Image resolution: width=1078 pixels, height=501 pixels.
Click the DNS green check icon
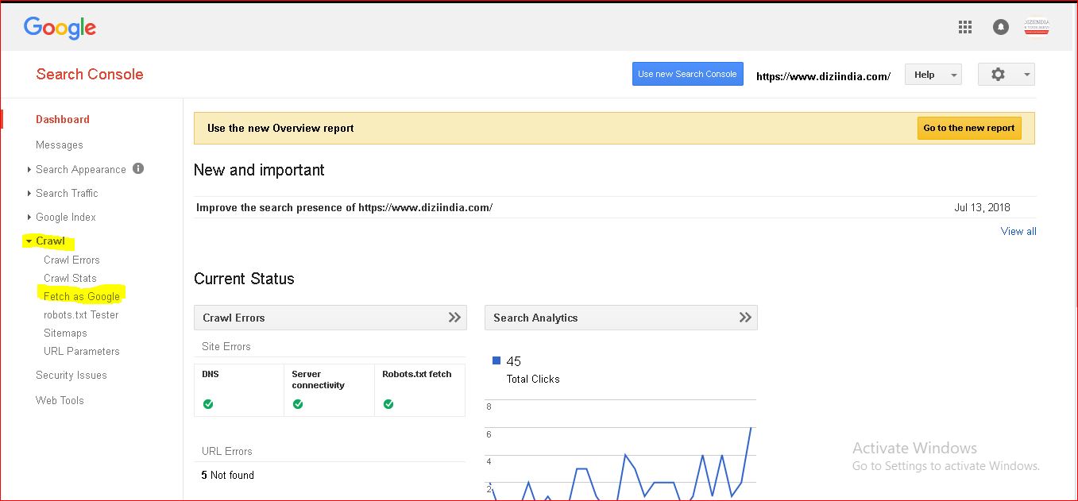[208, 404]
